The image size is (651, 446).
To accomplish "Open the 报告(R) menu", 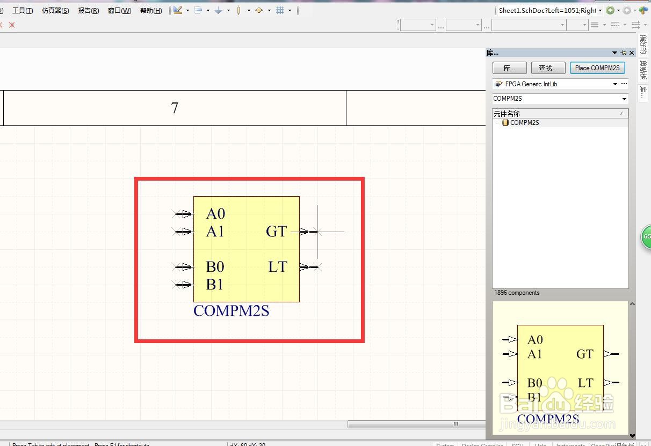I will 88,10.
